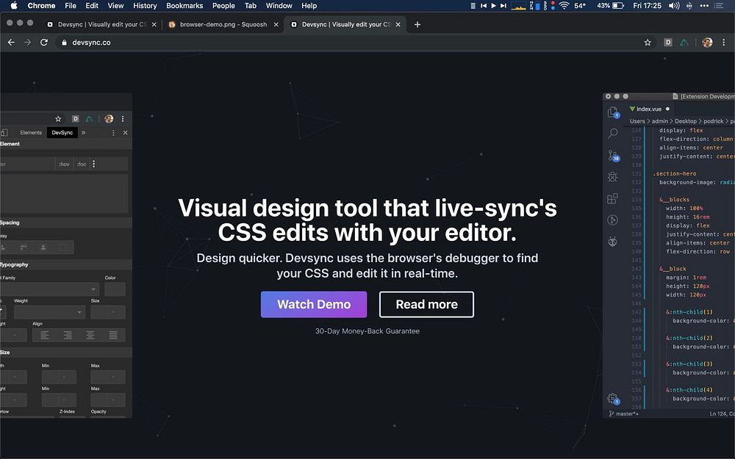Image resolution: width=735 pixels, height=459 pixels.
Task: Select the index.vue editor tab
Action: [x=649, y=109]
